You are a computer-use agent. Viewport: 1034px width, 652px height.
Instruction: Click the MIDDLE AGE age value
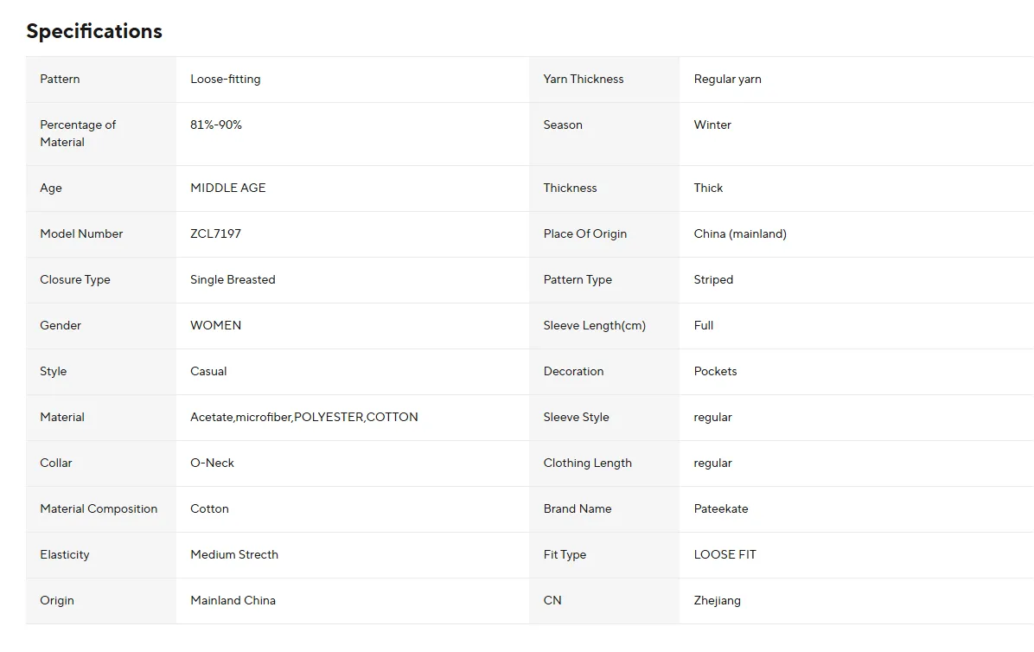pos(227,188)
